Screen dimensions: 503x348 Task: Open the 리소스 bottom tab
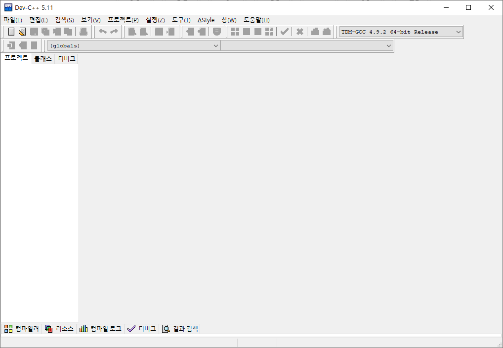[x=59, y=329]
